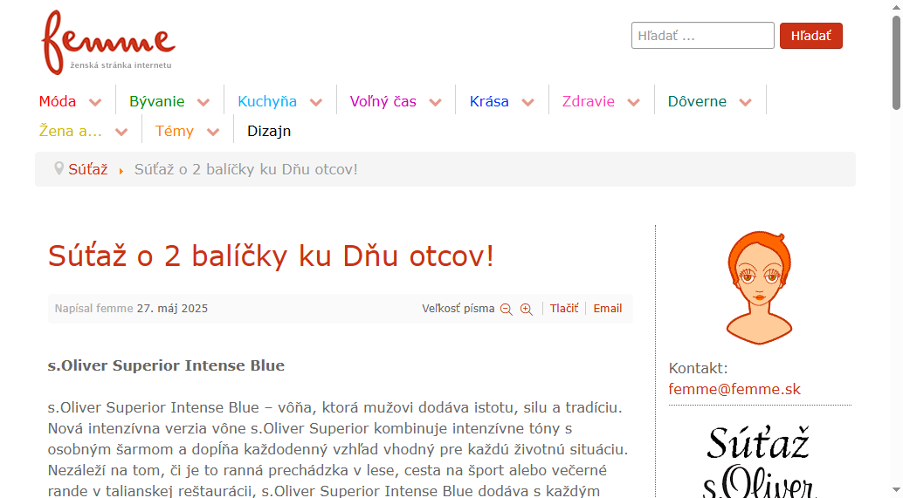
Task: Click the Napísal femme author text
Action: 93,308
